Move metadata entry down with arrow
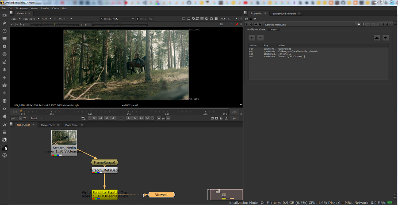The height and width of the screenshot is (205, 398). click(386, 38)
